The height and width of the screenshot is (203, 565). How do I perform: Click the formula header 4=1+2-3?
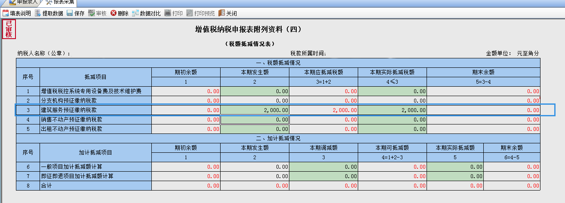(x=392, y=157)
